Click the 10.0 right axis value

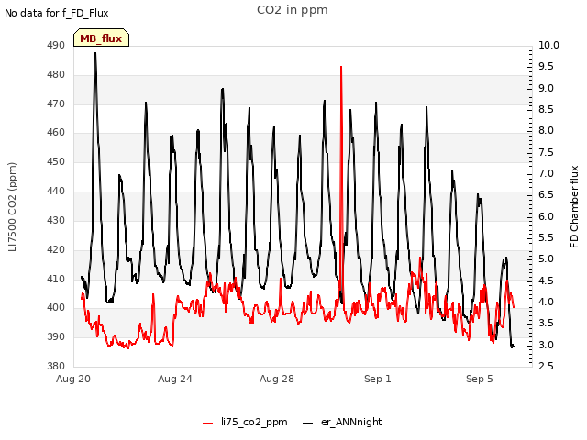coord(548,45)
